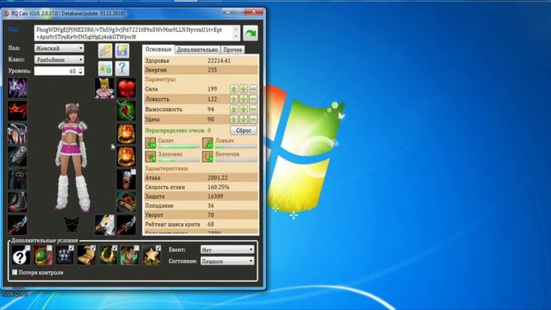Screen dimensions: 551x310
Task: Click the Везунчик talent icon
Action: click(x=207, y=157)
